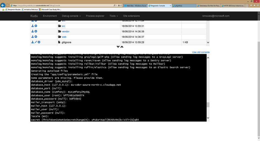Viewport: 260px width, 141px height.
Task: Click the browser forward arrow
Action: (7, 6)
